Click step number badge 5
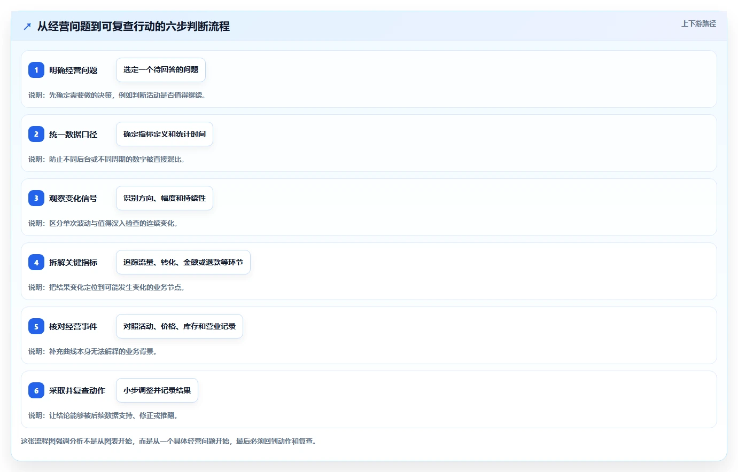Image resolution: width=738 pixels, height=472 pixels. pos(36,326)
